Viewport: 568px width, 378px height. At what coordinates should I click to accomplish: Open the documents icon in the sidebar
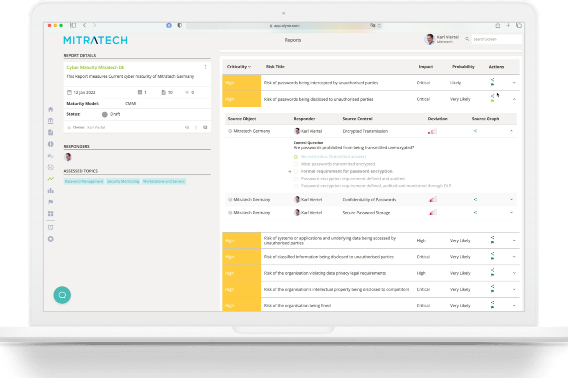click(x=50, y=133)
